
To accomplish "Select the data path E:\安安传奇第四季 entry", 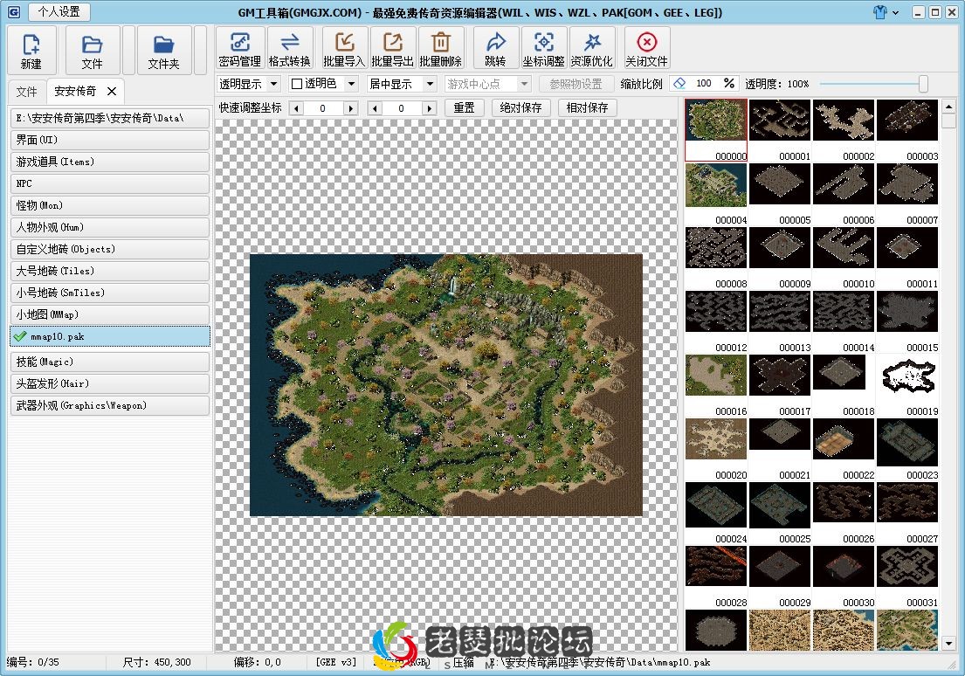I will [109, 118].
